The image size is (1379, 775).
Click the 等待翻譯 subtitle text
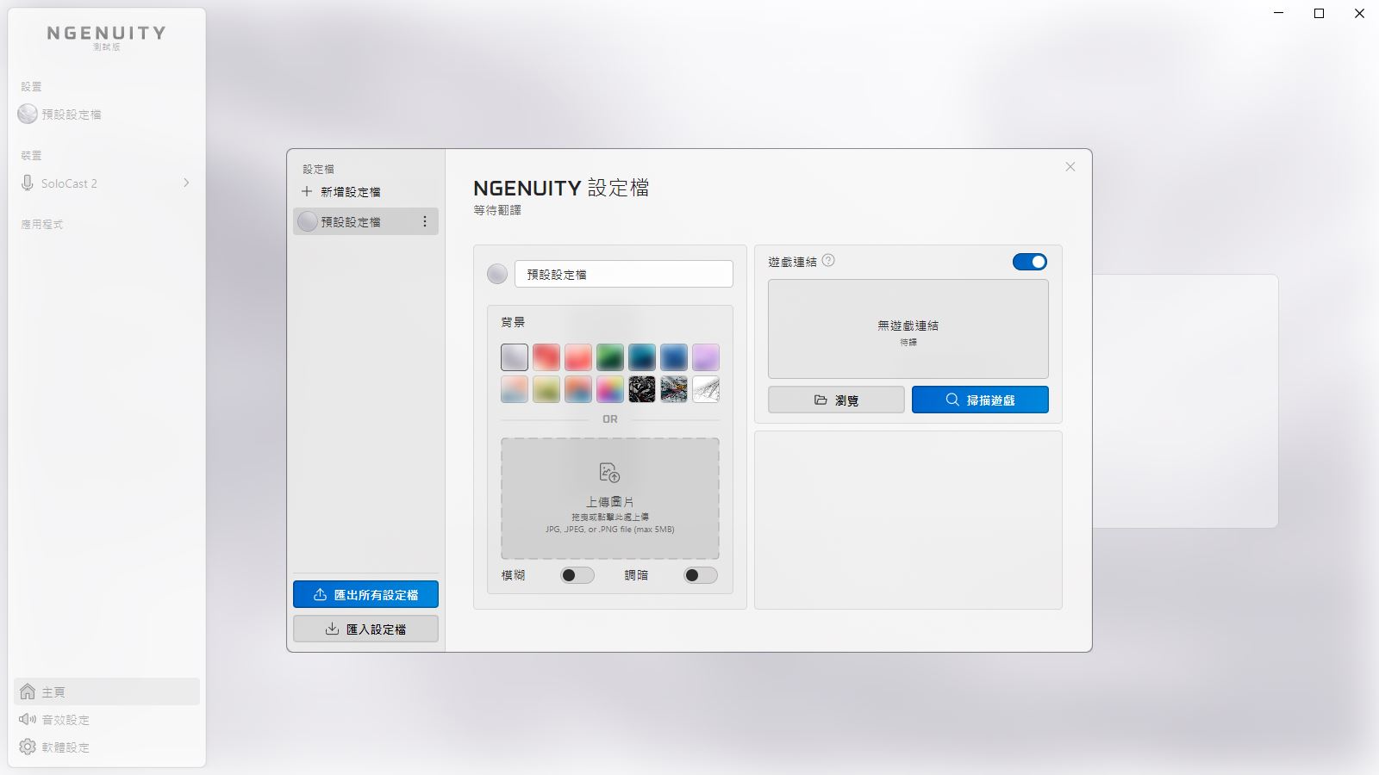[x=497, y=210]
